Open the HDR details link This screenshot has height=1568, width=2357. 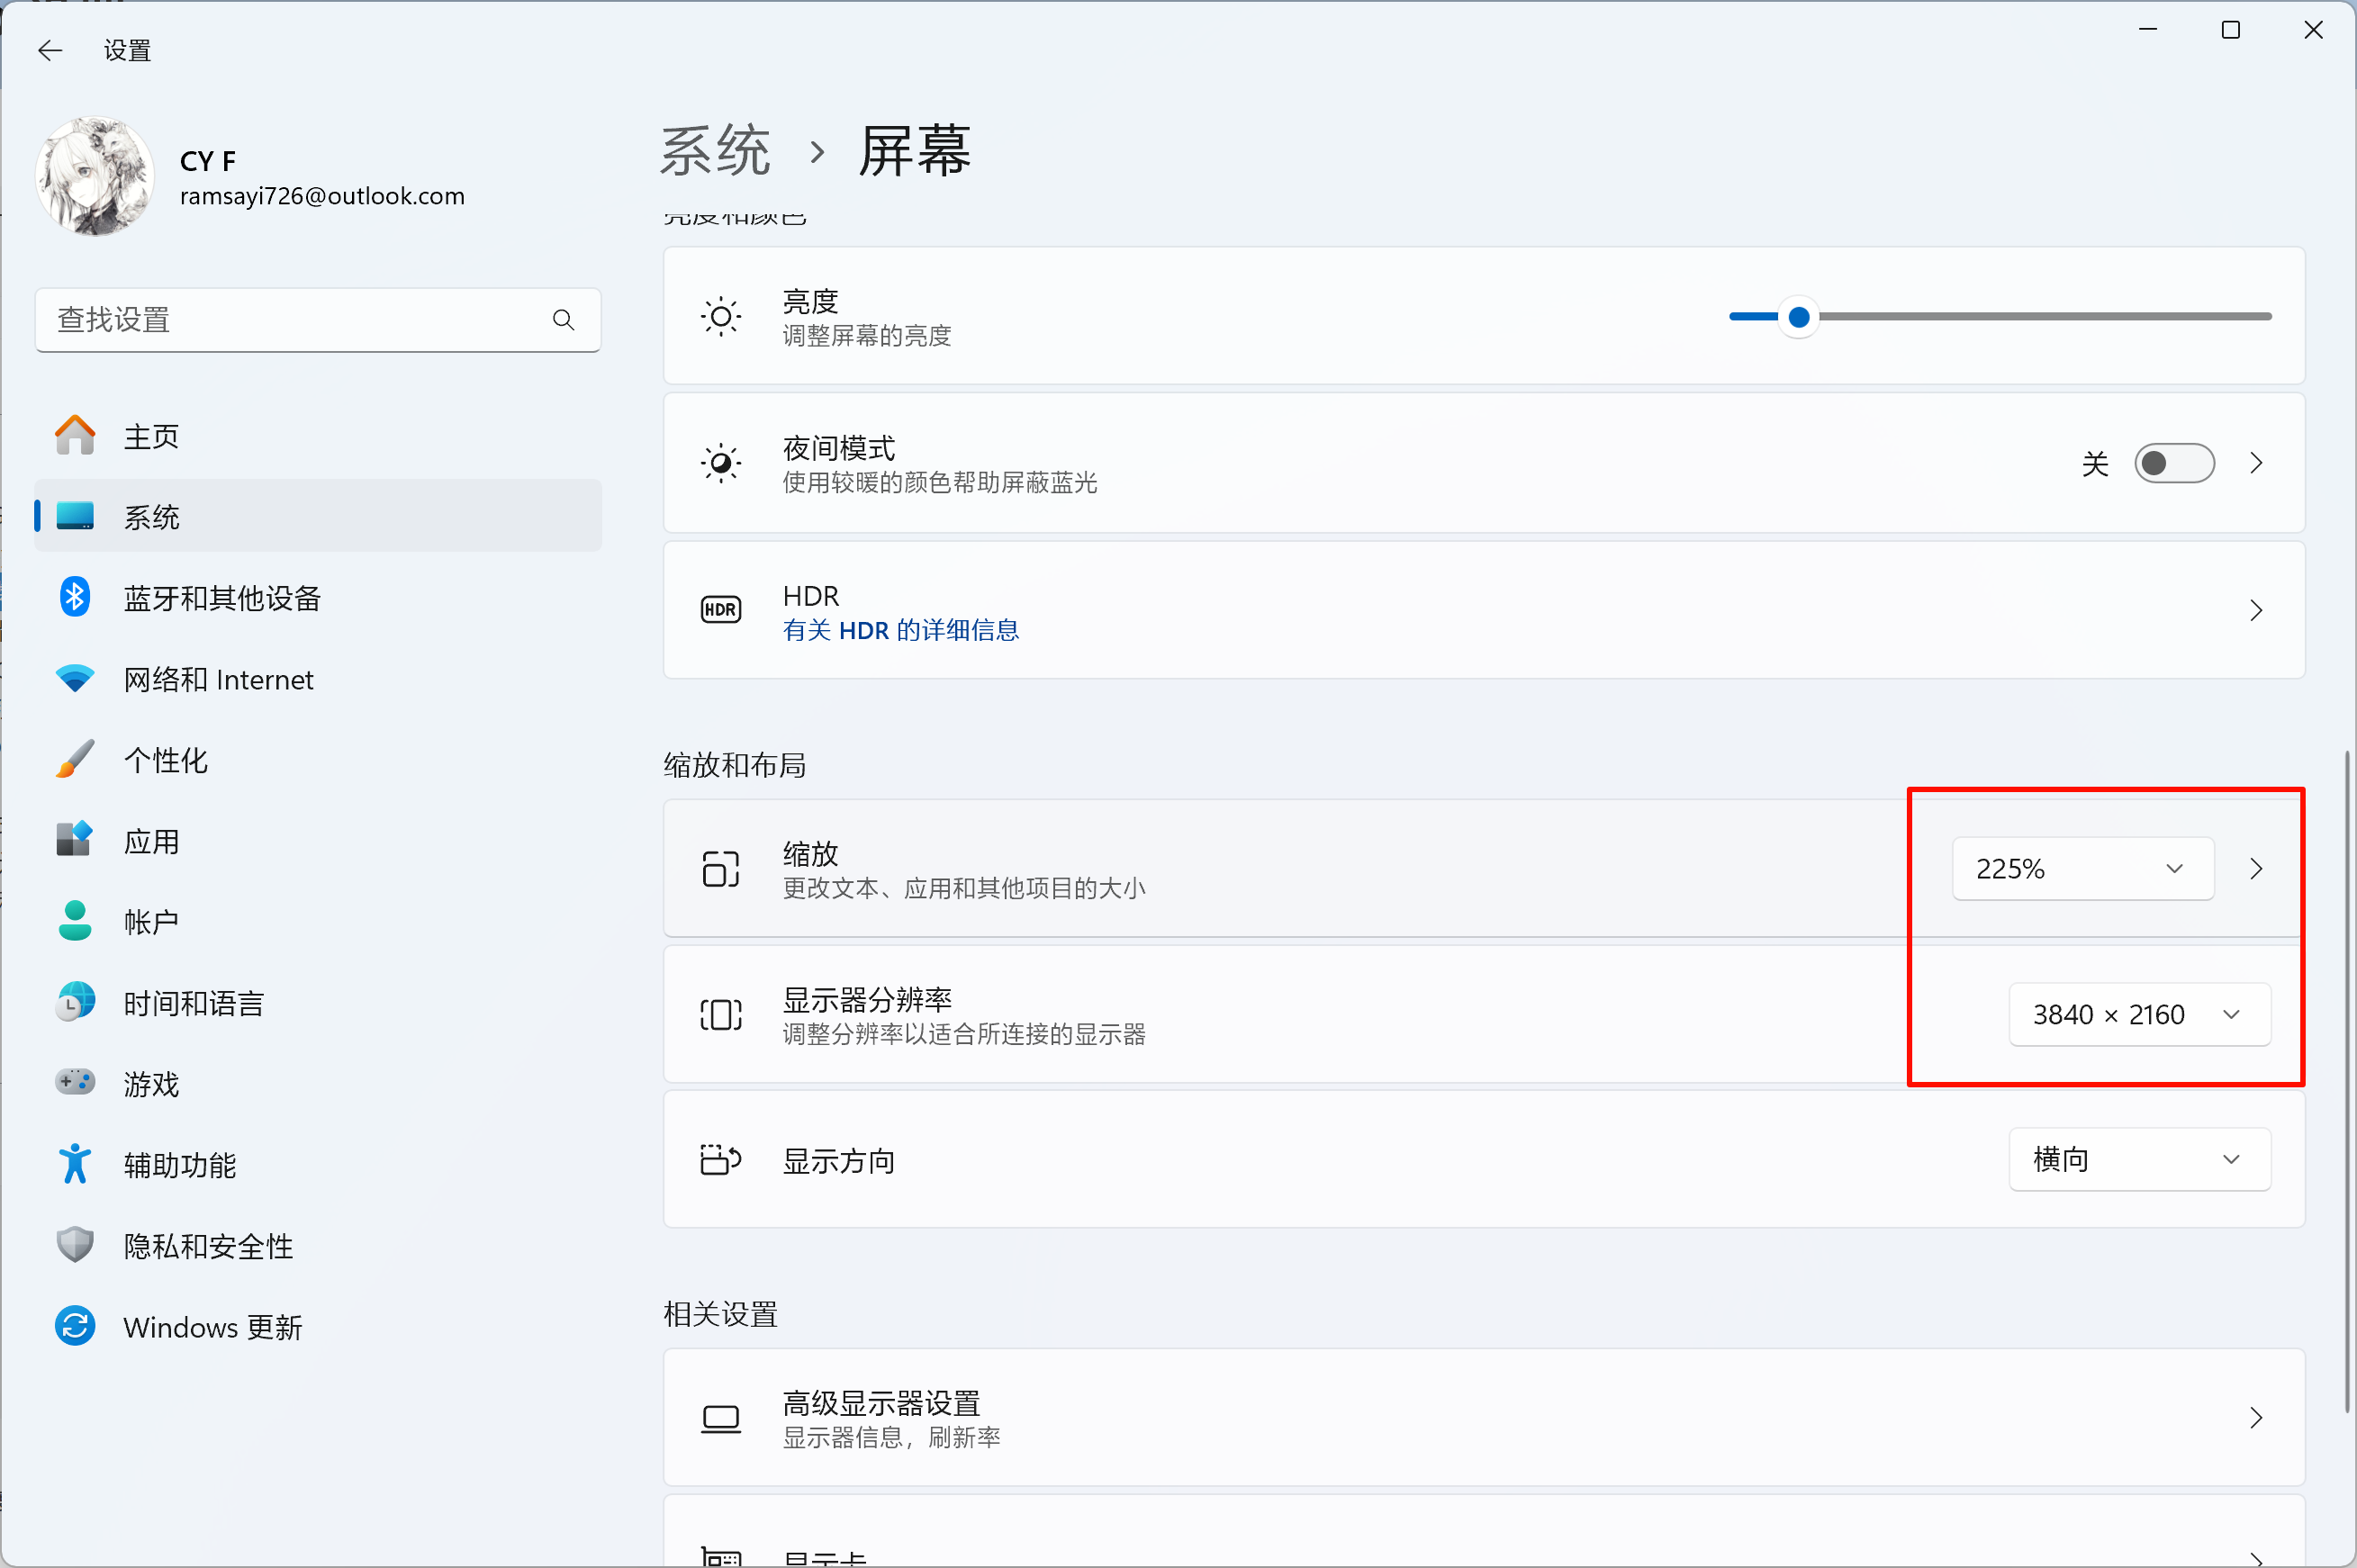[x=900, y=630]
